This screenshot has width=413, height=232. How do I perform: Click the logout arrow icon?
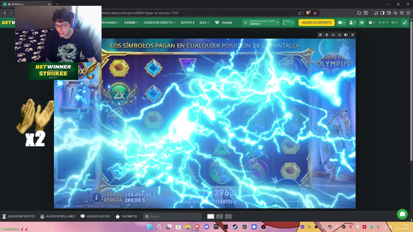pos(362,23)
